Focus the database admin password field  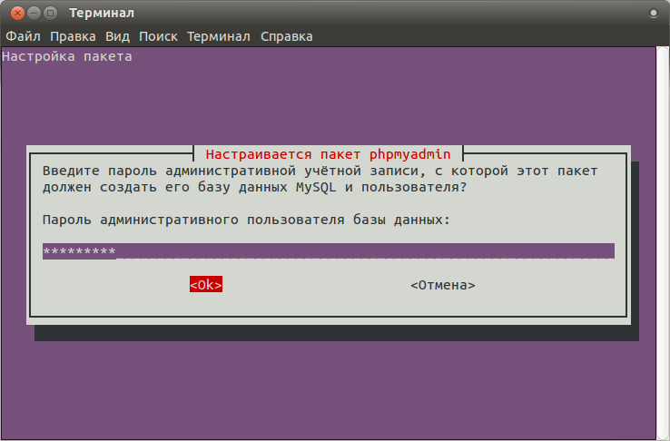(x=328, y=251)
